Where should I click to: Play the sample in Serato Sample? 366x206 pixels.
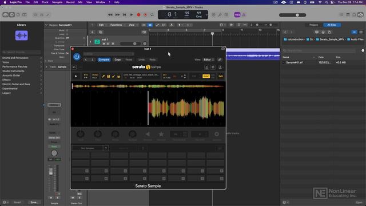(76, 76)
